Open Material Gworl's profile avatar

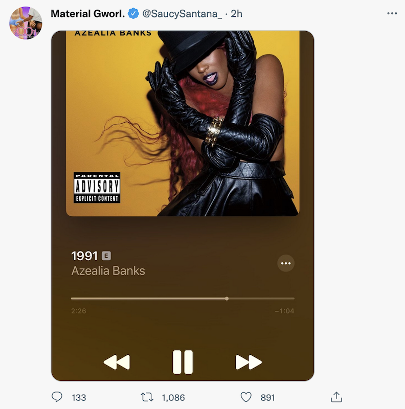point(26,23)
